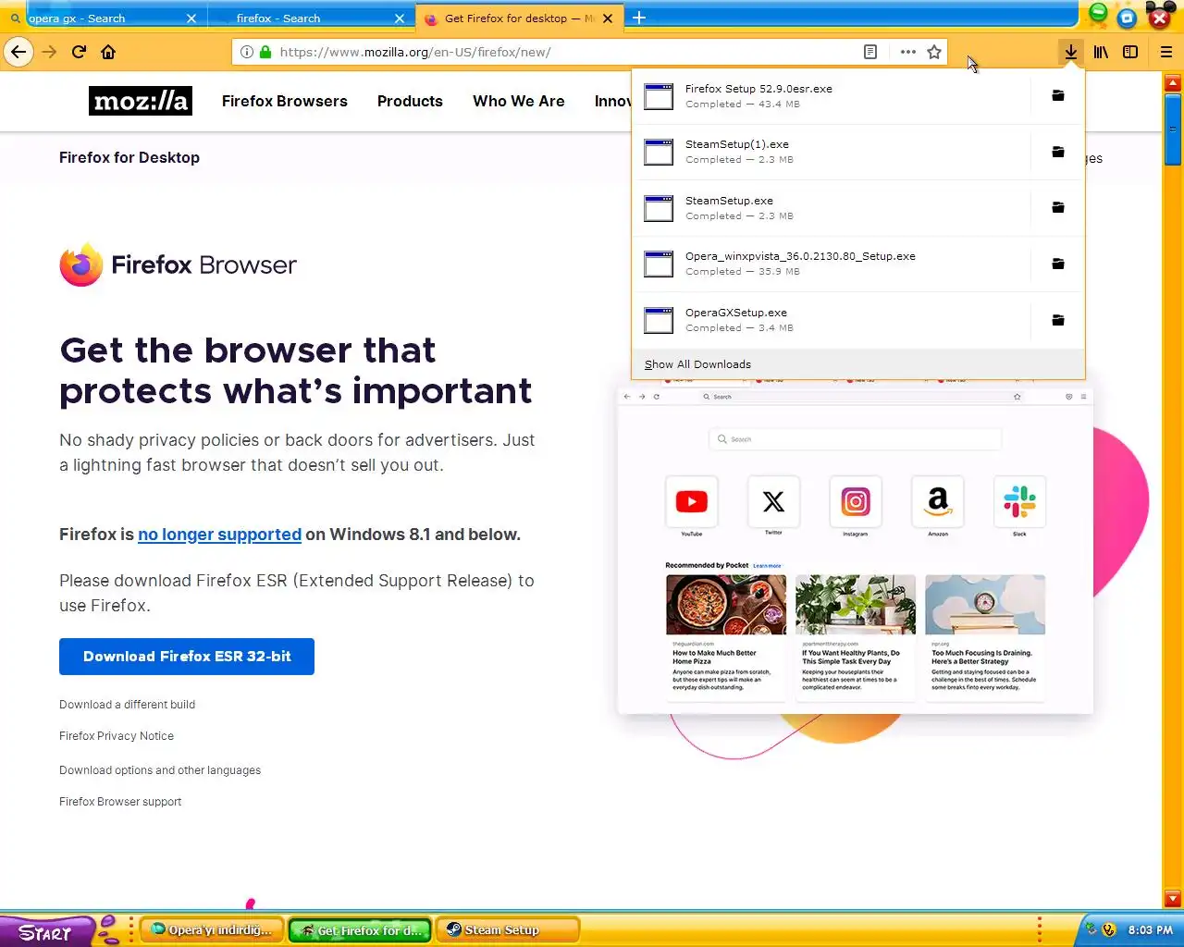Toggle Reader View icon in address bar

[870, 52]
